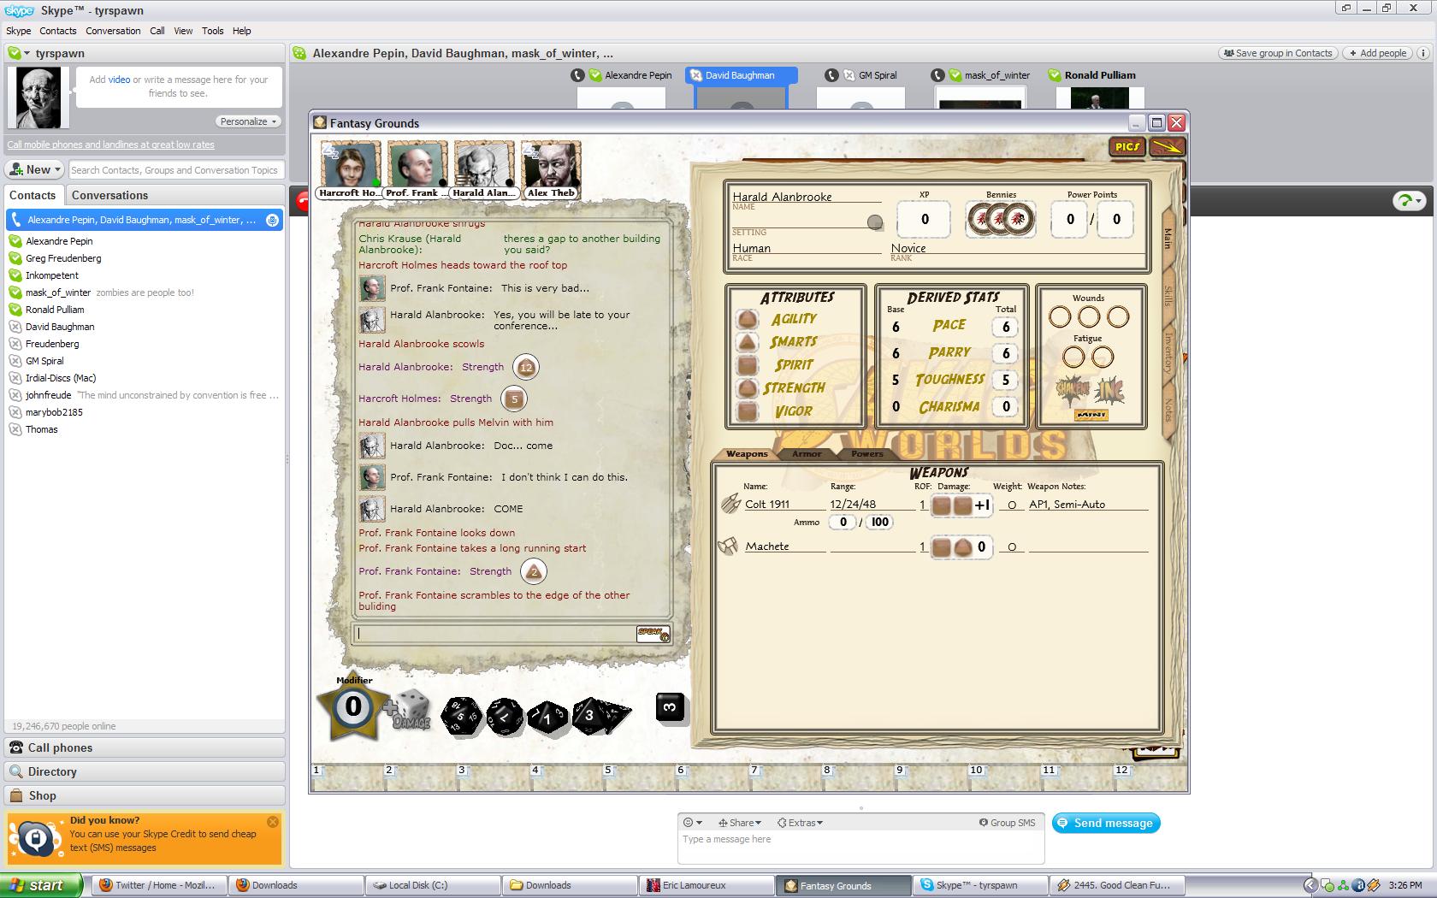Switch to the Conversations tab

point(109,195)
